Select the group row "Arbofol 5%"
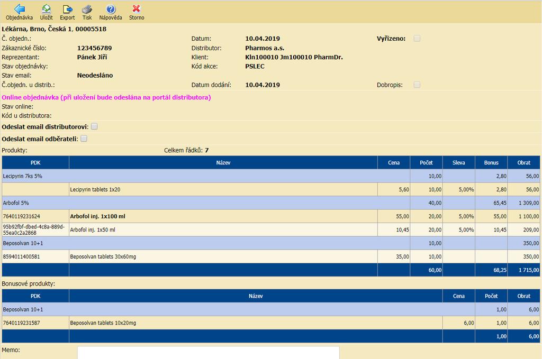 point(270,203)
